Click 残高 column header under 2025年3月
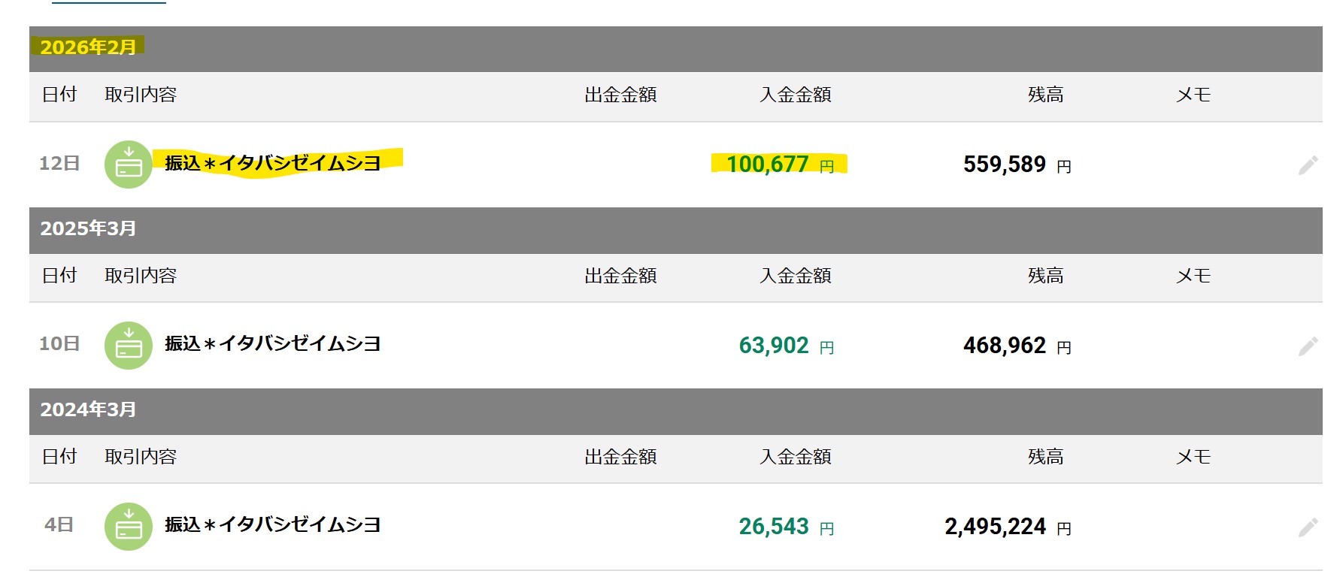This screenshot has width=1343, height=586. (x=1045, y=276)
